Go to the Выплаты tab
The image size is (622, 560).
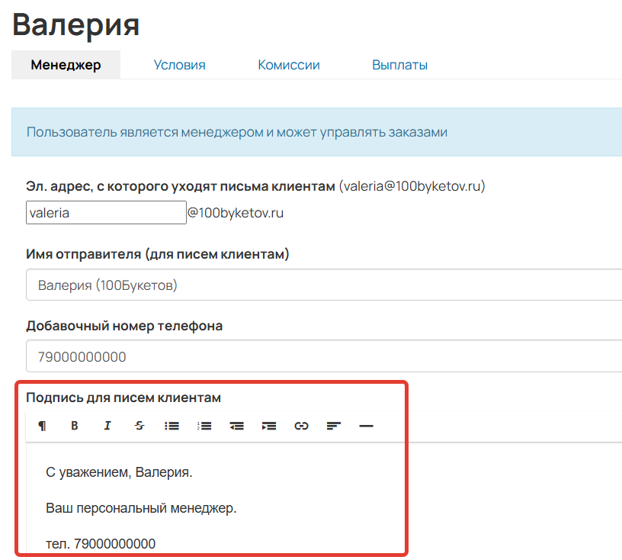tap(400, 65)
